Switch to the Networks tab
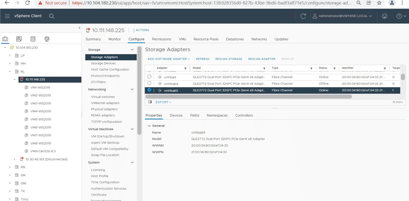 click(x=259, y=39)
